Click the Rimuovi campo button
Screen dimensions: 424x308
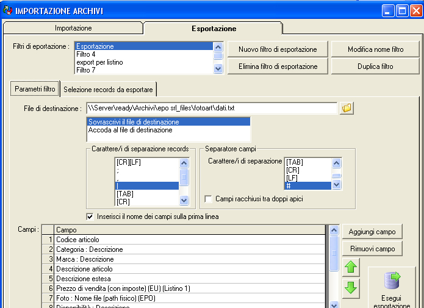click(x=372, y=249)
